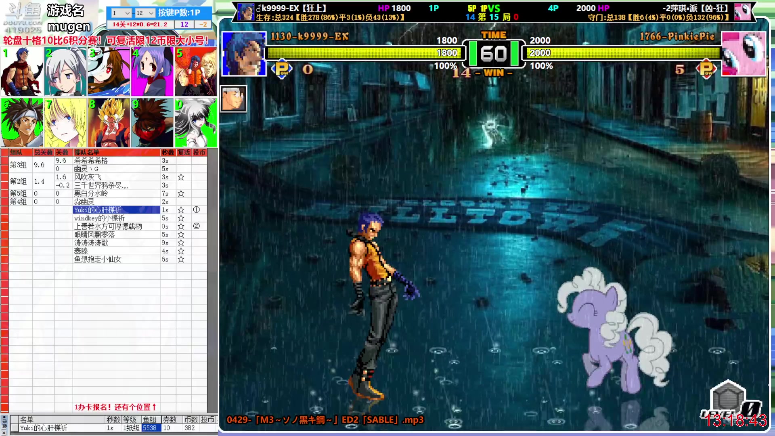Select queue row 黑白分水岭

116,193
